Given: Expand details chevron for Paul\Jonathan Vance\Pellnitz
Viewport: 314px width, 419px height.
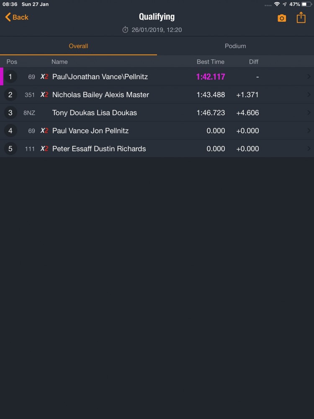Looking at the screenshot, I should pos(309,77).
